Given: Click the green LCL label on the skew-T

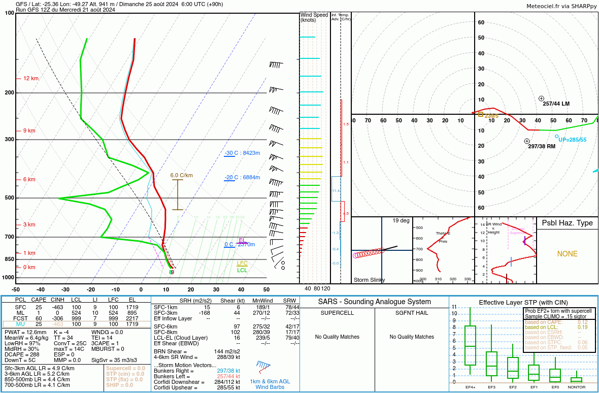Looking at the screenshot, I should point(242,270).
